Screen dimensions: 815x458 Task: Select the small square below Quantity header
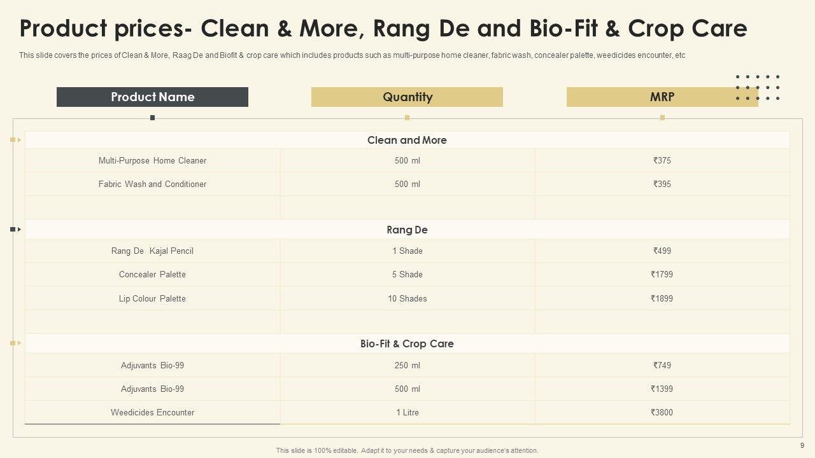pyautogui.click(x=407, y=118)
